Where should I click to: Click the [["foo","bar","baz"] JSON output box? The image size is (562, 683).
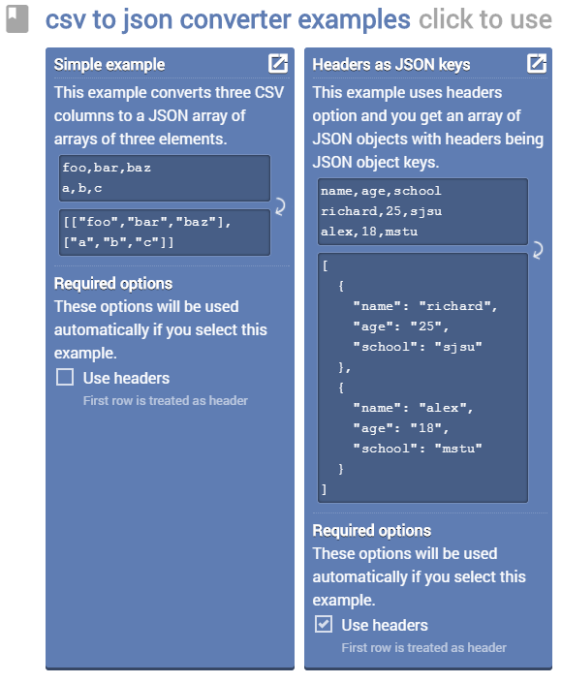(x=165, y=233)
